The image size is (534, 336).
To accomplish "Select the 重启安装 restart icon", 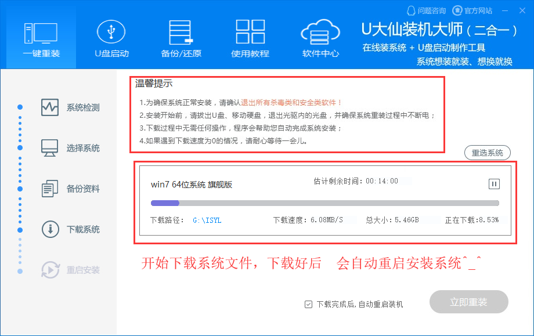I will point(50,270).
